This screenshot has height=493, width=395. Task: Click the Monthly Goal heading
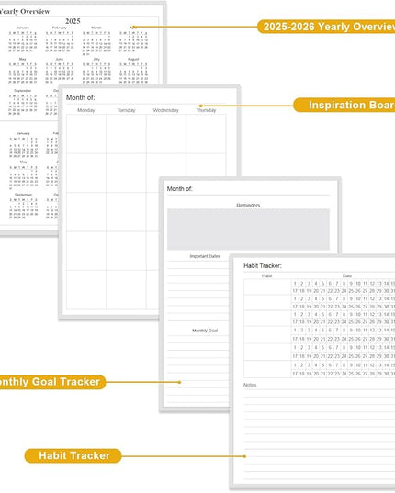[205, 331]
